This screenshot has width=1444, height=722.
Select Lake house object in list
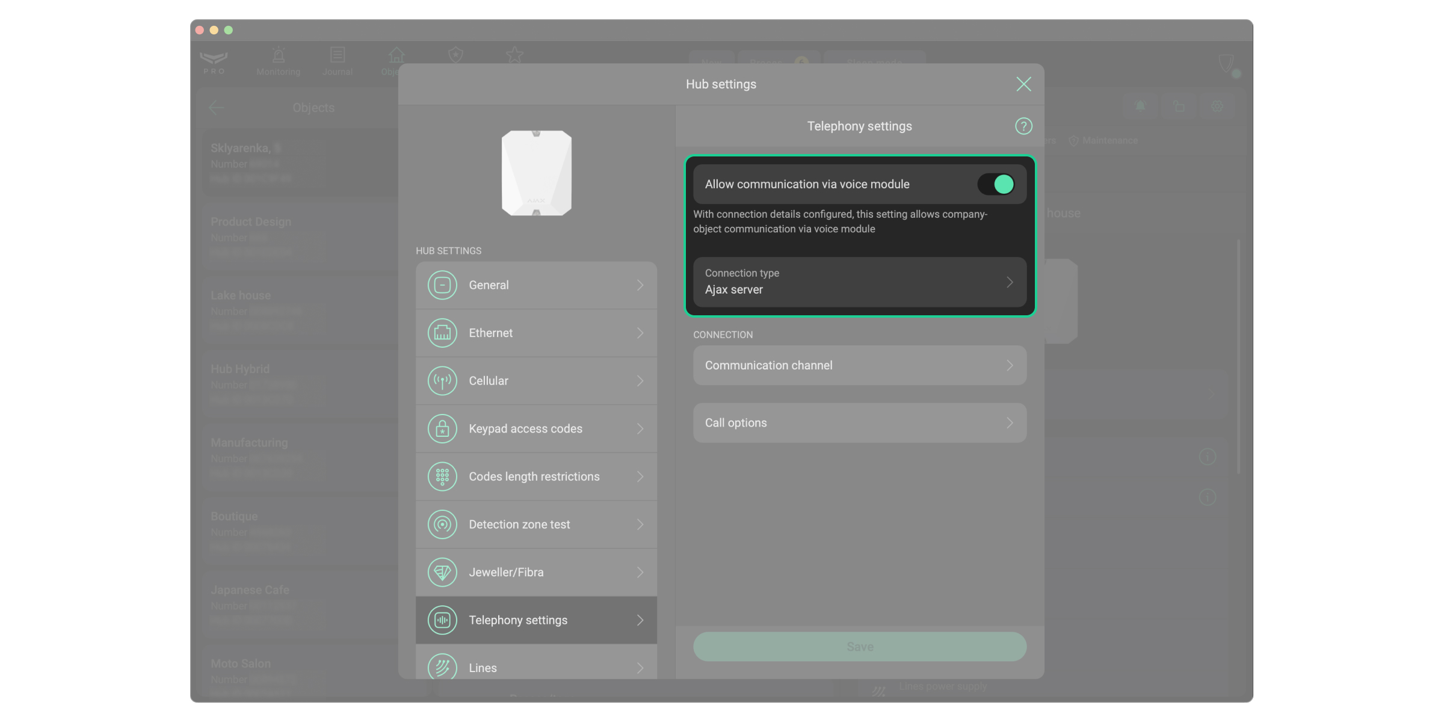299,310
